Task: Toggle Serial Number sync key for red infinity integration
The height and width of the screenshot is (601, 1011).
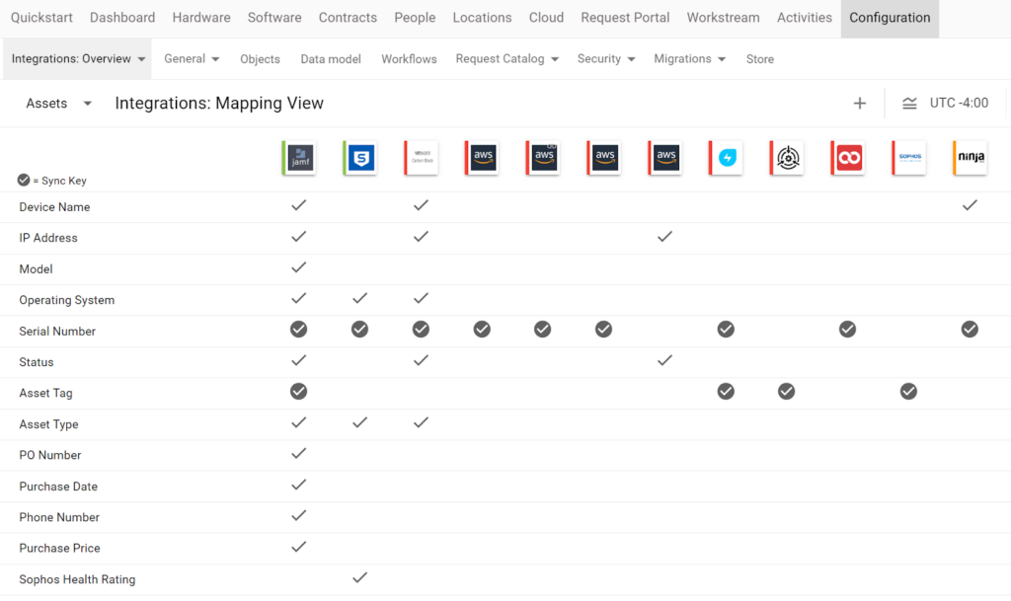Action: point(847,330)
